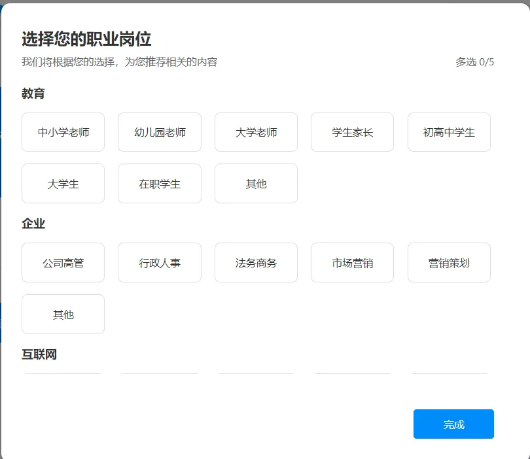Select the 营销策划 tag
The height and width of the screenshot is (459, 530).
(x=449, y=262)
